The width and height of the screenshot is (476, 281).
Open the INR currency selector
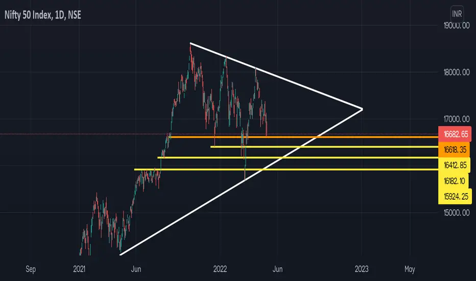pos(457,14)
